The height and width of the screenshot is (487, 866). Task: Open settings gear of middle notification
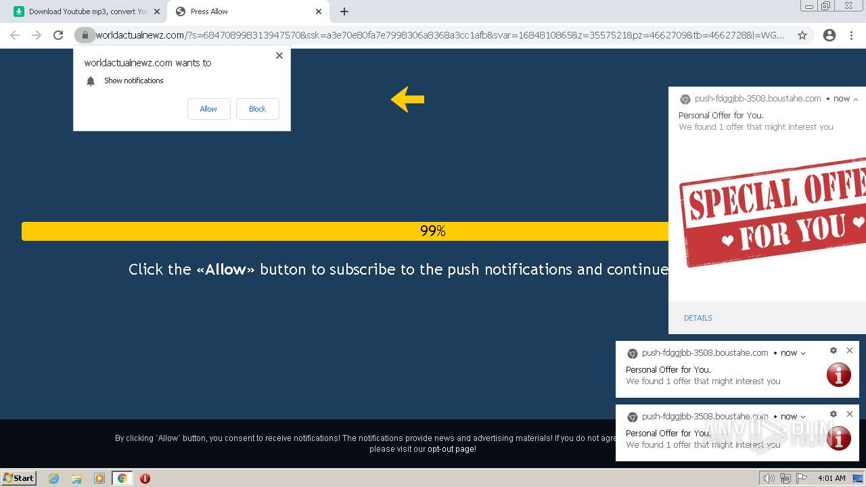[x=834, y=350]
